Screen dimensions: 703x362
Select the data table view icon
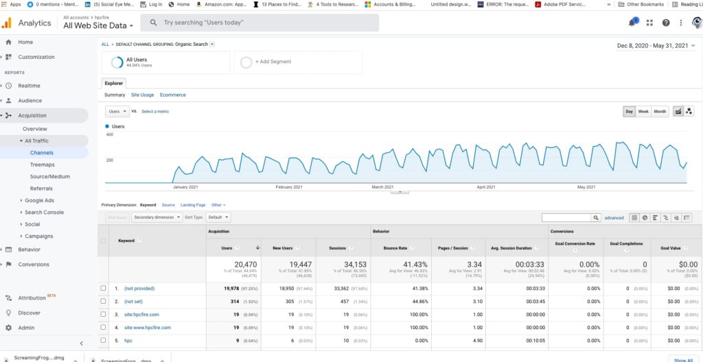click(634, 217)
